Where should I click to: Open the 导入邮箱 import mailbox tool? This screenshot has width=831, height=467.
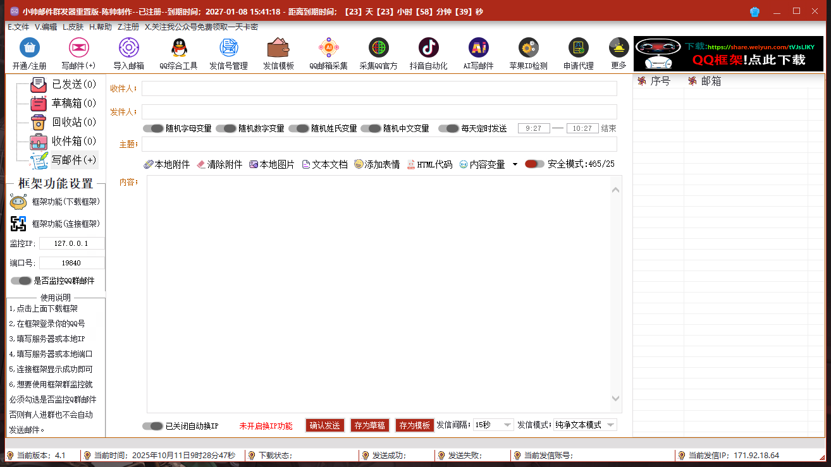point(128,53)
